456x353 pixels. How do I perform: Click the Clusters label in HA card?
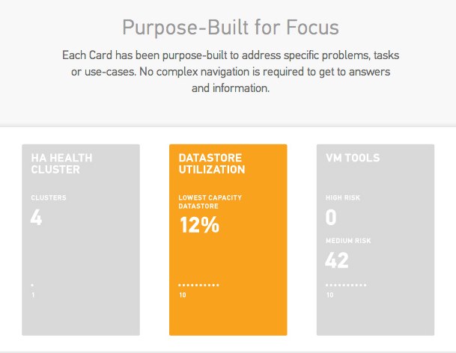[49, 198]
